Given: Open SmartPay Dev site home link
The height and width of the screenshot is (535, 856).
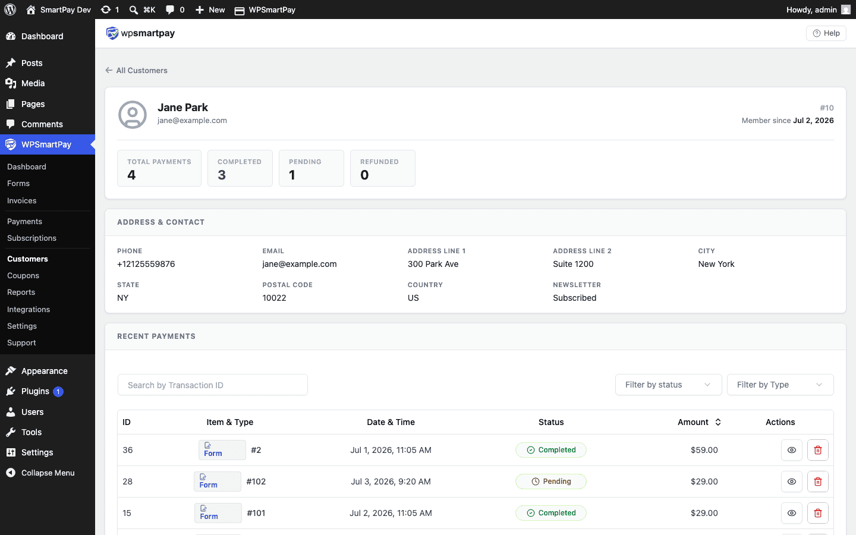Looking at the screenshot, I should click(59, 10).
